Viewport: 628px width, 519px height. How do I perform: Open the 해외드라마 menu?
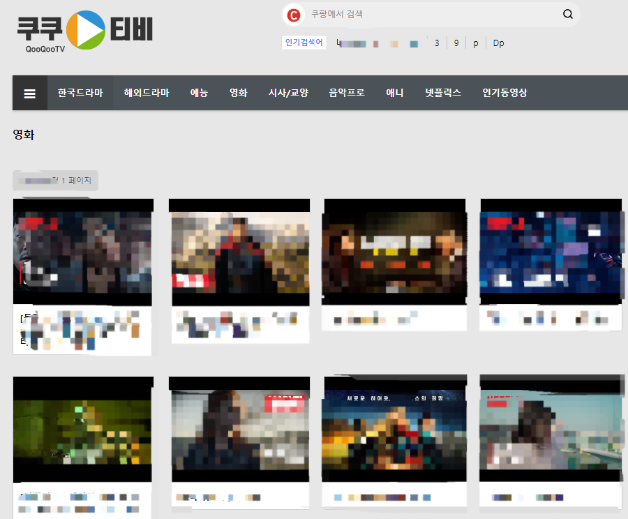point(145,92)
